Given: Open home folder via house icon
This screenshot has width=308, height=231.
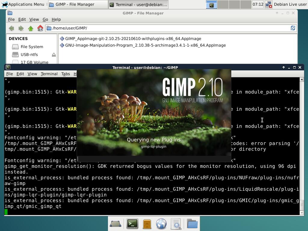Looking at the screenshot, I should [x=40, y=28].
